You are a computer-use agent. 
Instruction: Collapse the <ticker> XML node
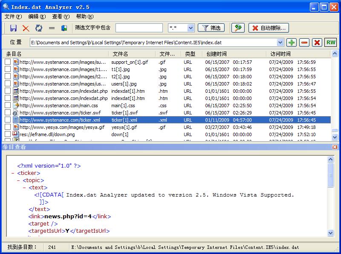coord(13,173)
